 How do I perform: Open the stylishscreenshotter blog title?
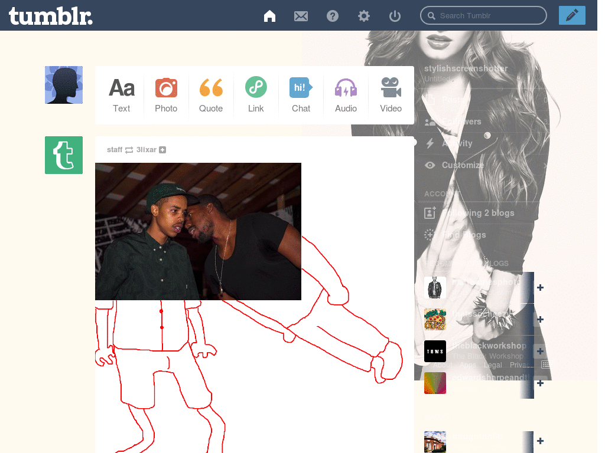[466, 68]
